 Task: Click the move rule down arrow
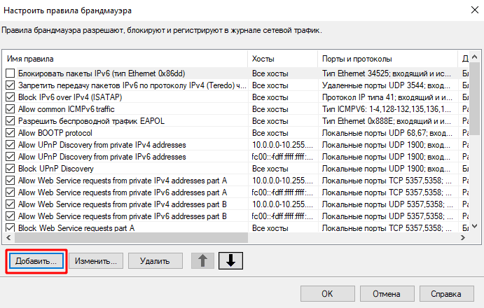pyautogui.click(x=232, y=261)
